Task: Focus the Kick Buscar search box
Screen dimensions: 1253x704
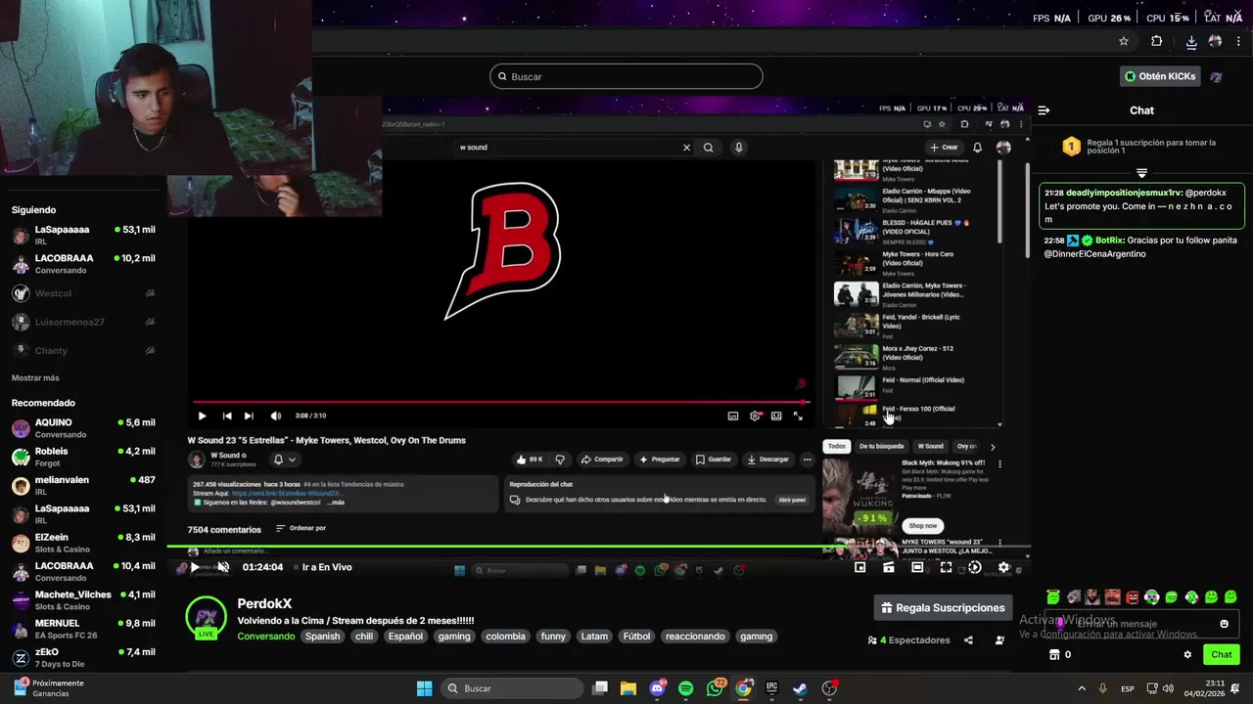Action: coord(626,76)
